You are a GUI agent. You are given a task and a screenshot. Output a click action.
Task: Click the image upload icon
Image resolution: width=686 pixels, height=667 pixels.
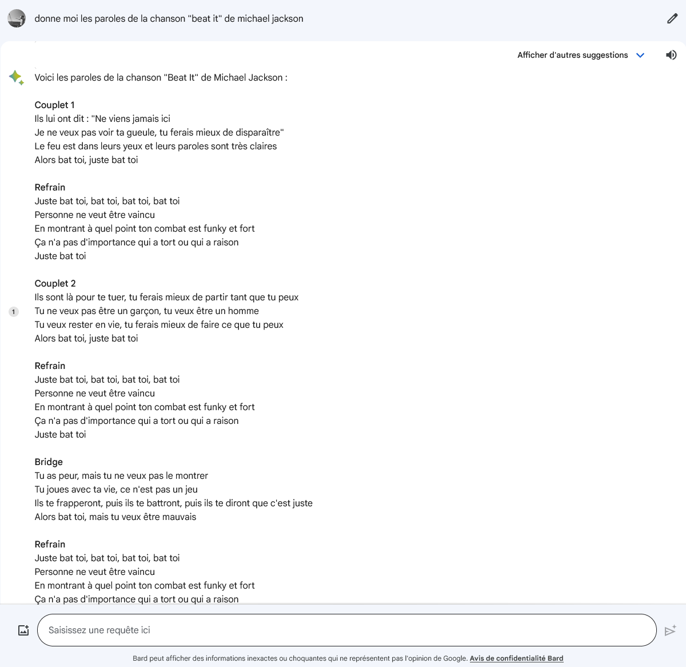coord(23,630)
